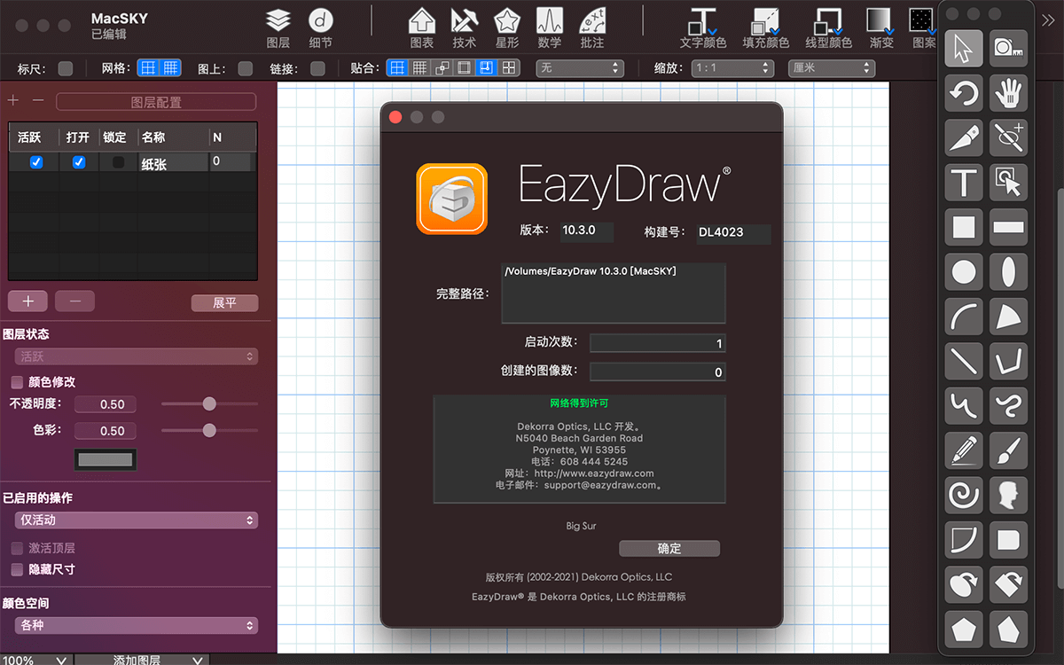The image size is (1064, 665).
Task: Select the spiral tool
Action: click(964, 495)
